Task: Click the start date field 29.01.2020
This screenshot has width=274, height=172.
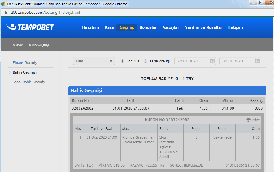Action: click(x=195, y=61)
